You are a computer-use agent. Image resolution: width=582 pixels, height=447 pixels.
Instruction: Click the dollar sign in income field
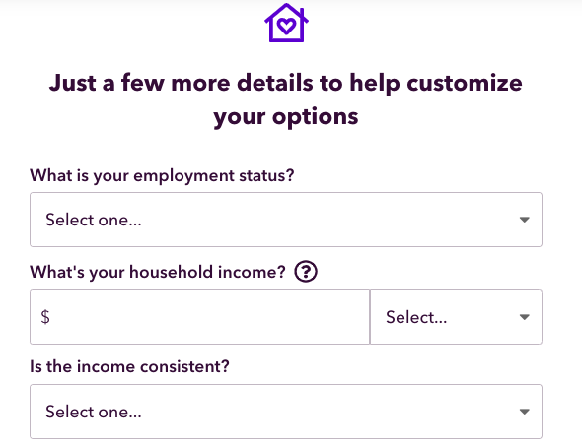[x=45, y=317]
